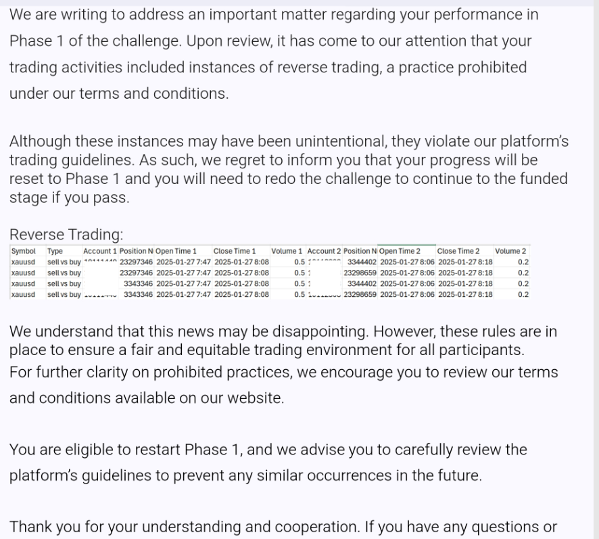Click the Reverse Trading table image
This screenshot has width=599, height=539.
pos(270,273)
